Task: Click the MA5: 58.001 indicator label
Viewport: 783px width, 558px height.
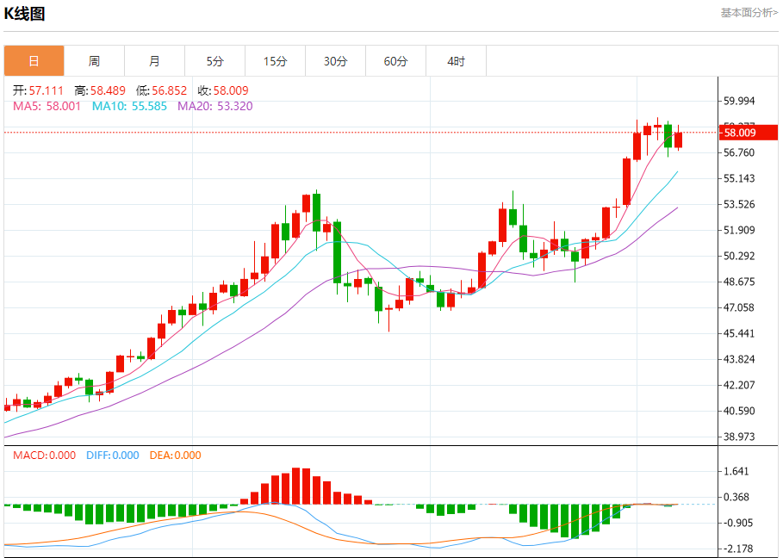Action: coord(47,106)
